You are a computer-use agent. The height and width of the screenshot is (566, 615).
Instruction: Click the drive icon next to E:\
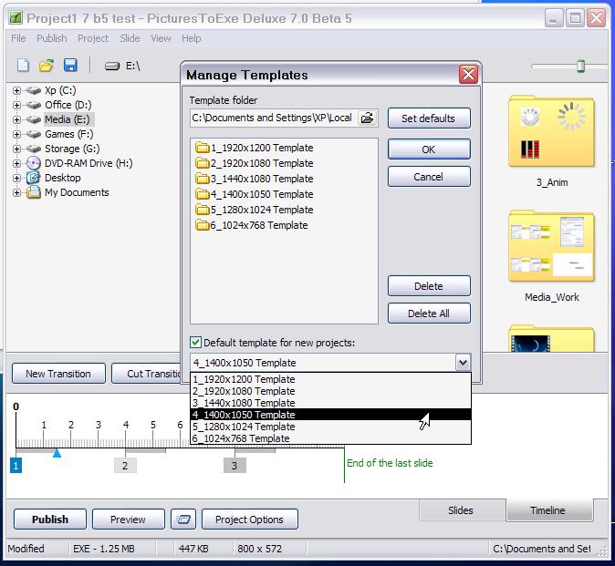112,66
